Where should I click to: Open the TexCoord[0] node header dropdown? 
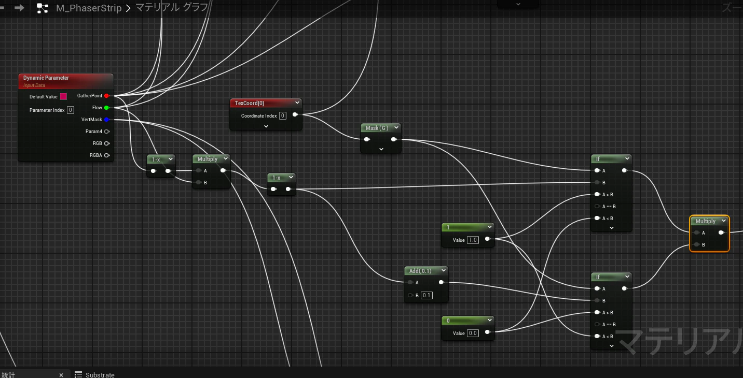(297, 103)
